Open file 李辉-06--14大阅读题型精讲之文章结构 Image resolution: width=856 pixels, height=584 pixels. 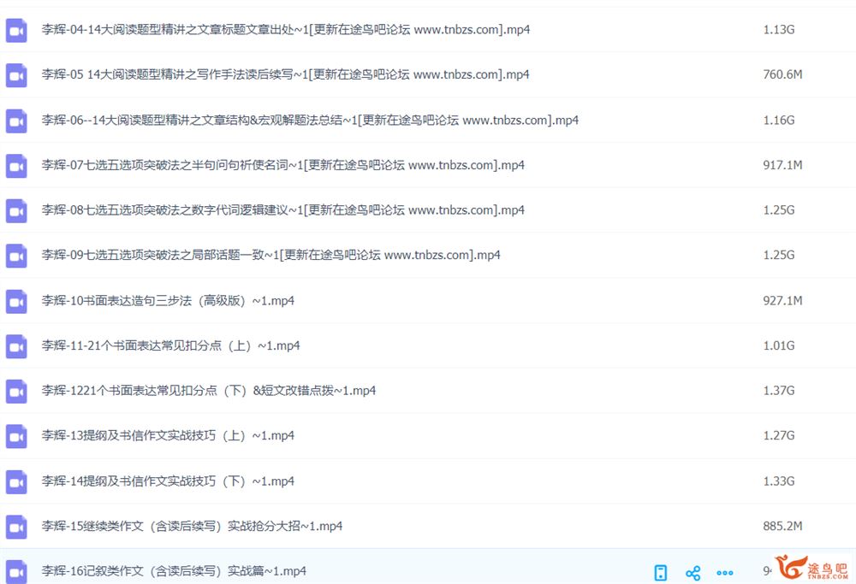(310, 120)
